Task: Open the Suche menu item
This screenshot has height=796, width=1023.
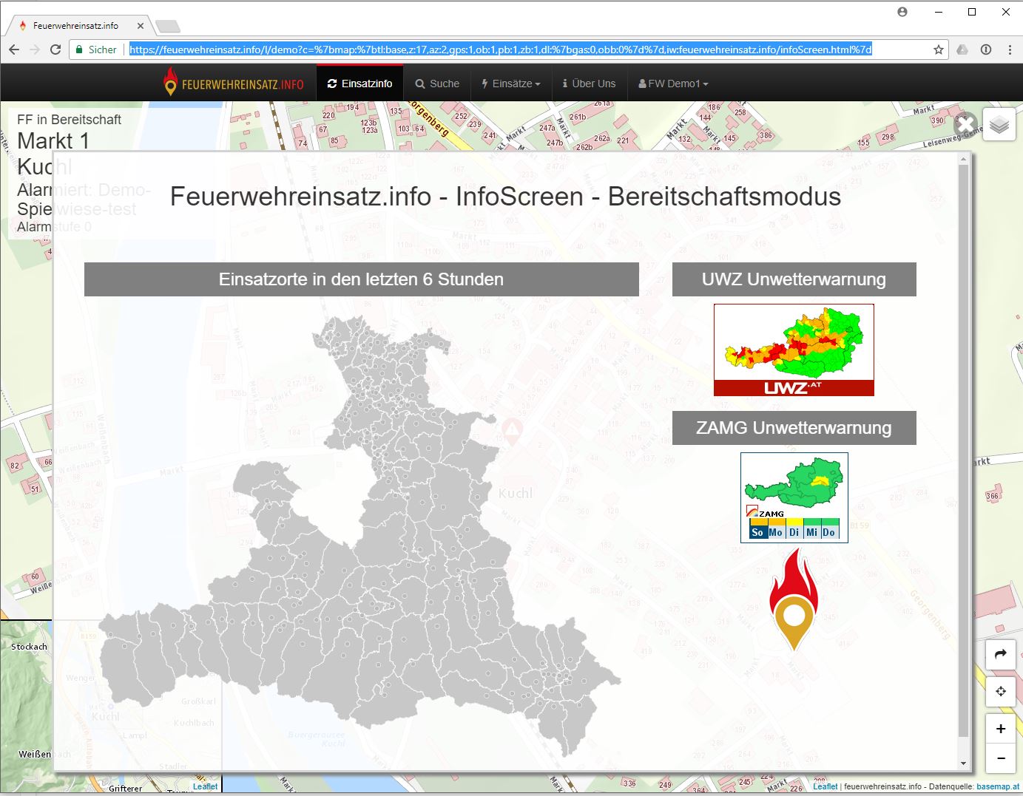Action: click(x=437, y=84)
